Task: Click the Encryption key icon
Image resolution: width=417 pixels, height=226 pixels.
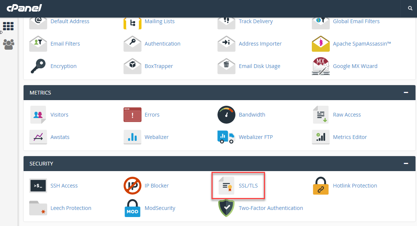Action: click(x=38, y=66)
